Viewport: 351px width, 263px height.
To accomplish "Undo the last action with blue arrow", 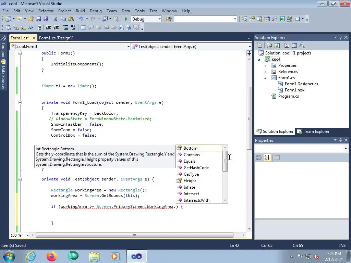I will click(x=81, y=19).
